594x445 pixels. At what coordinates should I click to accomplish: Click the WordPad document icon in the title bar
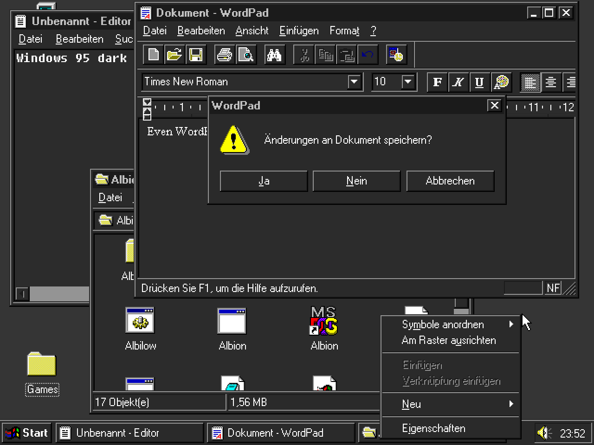coord(146,13)
